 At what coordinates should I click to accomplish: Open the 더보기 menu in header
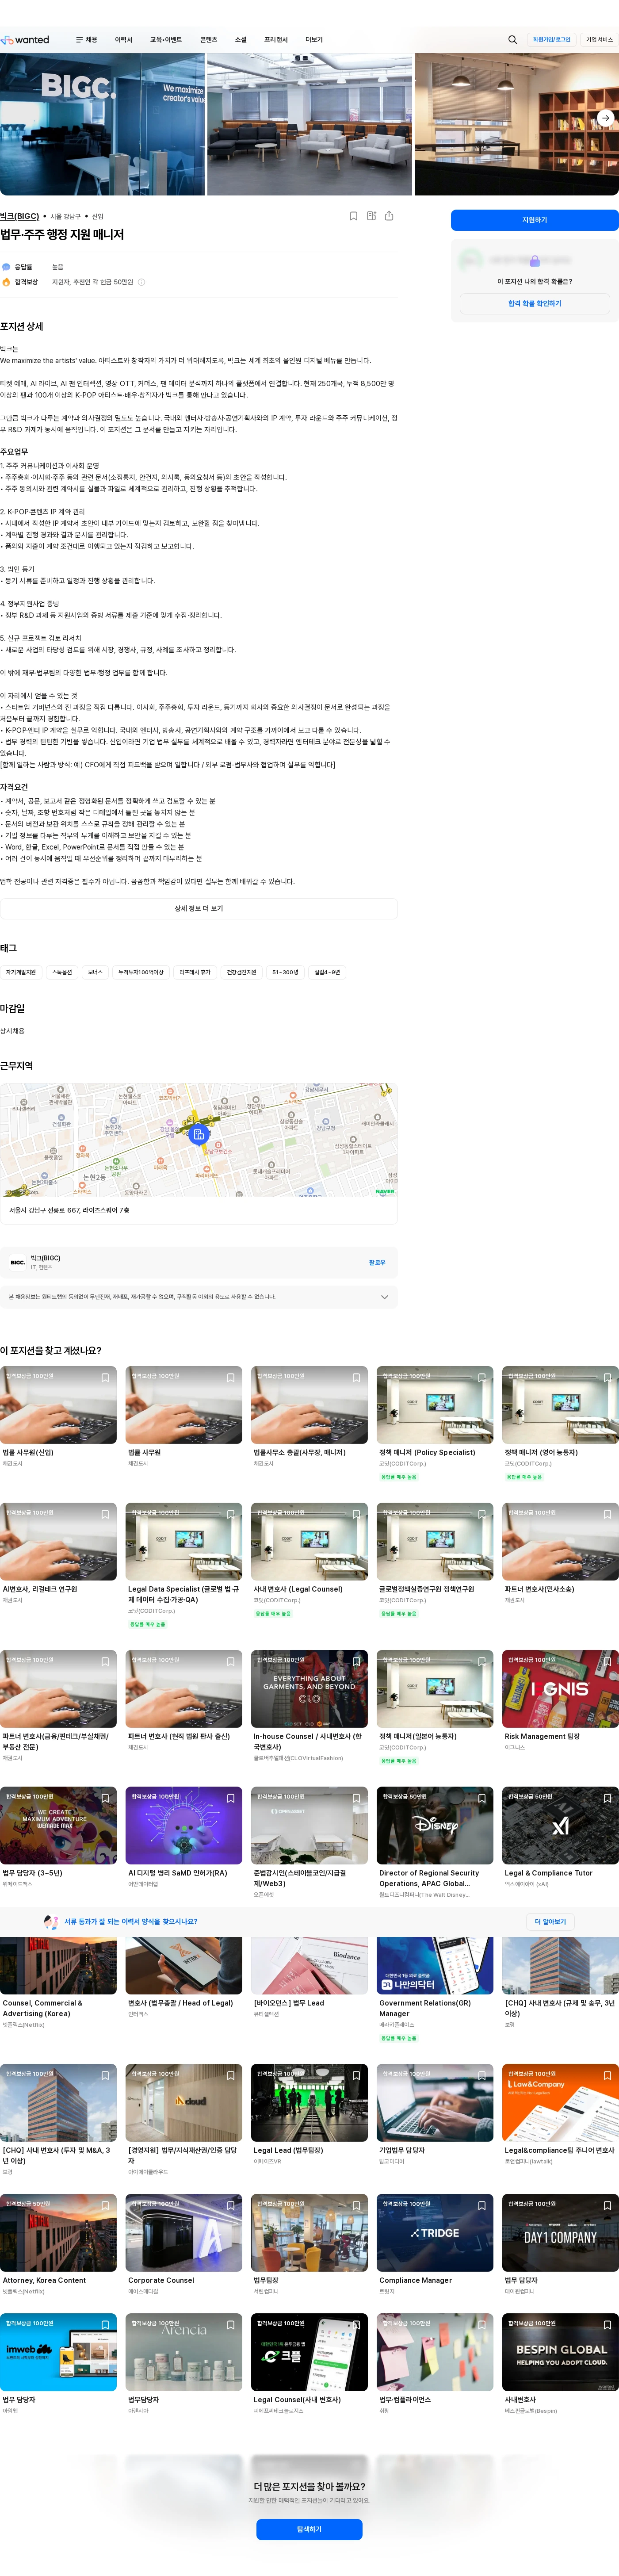coord(314,40)
